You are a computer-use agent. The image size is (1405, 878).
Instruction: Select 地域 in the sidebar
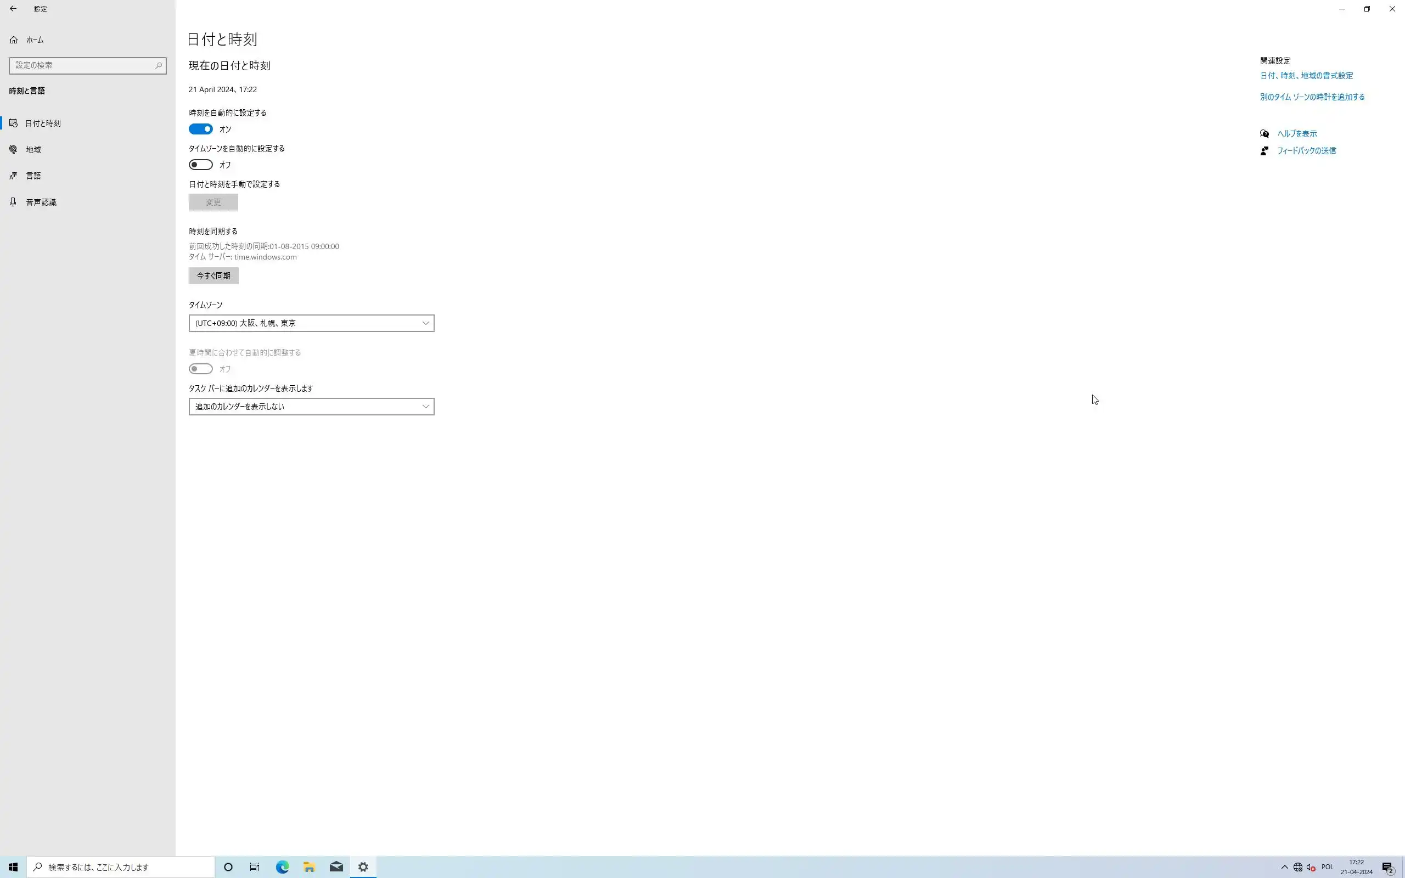[x=33, y=149]
